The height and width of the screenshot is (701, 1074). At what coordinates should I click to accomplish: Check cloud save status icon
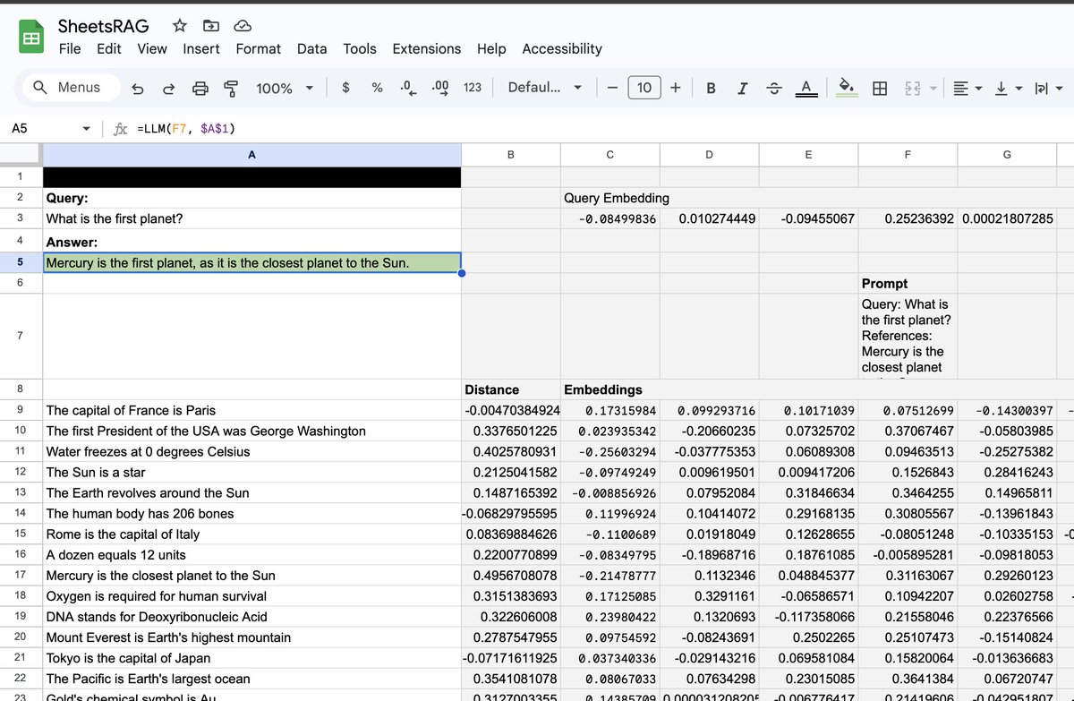point(242,26)
